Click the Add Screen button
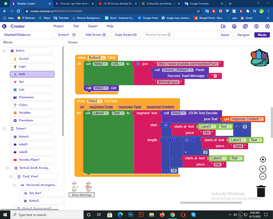This screenshot has width=273, height=219. click(94, 35)
